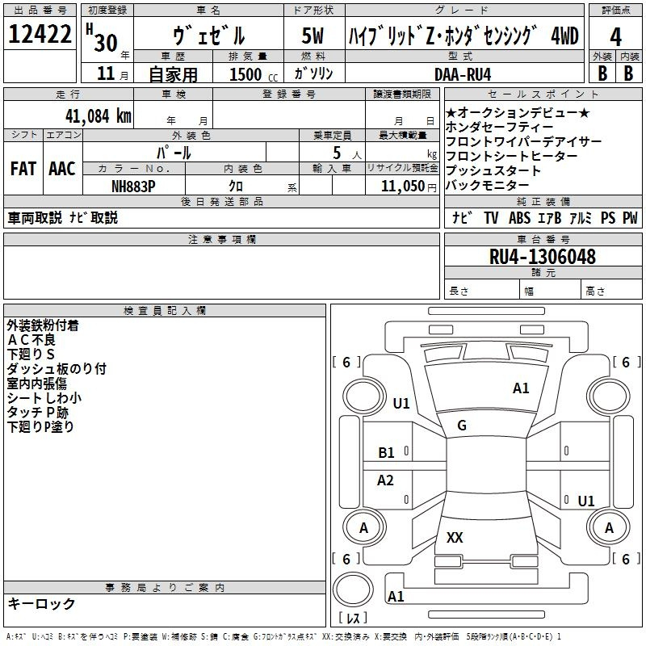This screenshot has width=646, height=646.
Task: Click the displacement value 1500 cc
Action: (x=254, y=74)
